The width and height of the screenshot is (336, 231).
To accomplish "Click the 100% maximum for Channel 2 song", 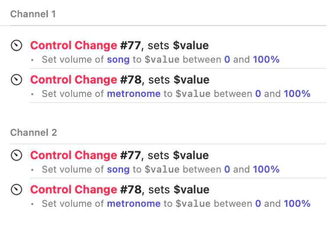I will click(266, 169).
